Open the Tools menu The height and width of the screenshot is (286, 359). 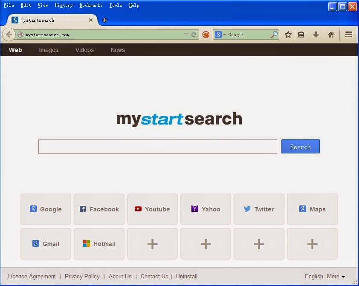[116, 5]
